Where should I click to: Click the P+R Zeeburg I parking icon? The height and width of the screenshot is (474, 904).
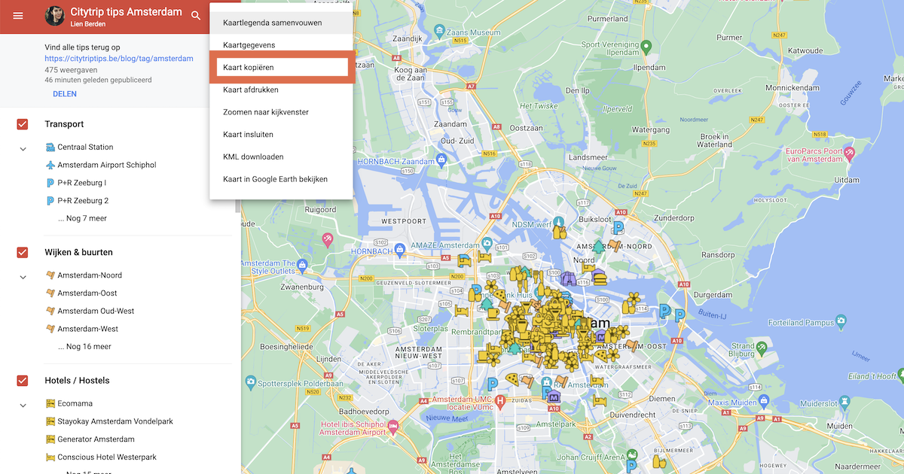(50, 183)
